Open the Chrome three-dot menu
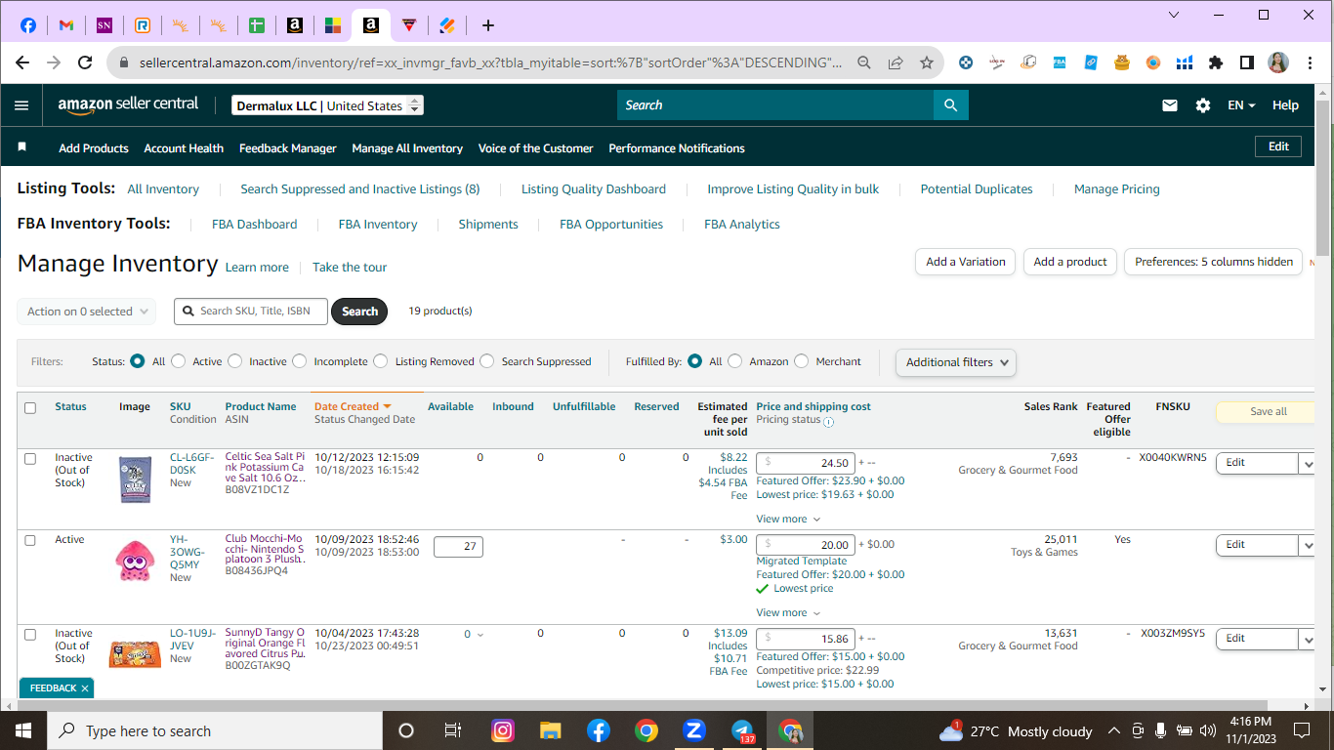Image resolution: width=1334 pixels, height=750 pixels. 1310,62
